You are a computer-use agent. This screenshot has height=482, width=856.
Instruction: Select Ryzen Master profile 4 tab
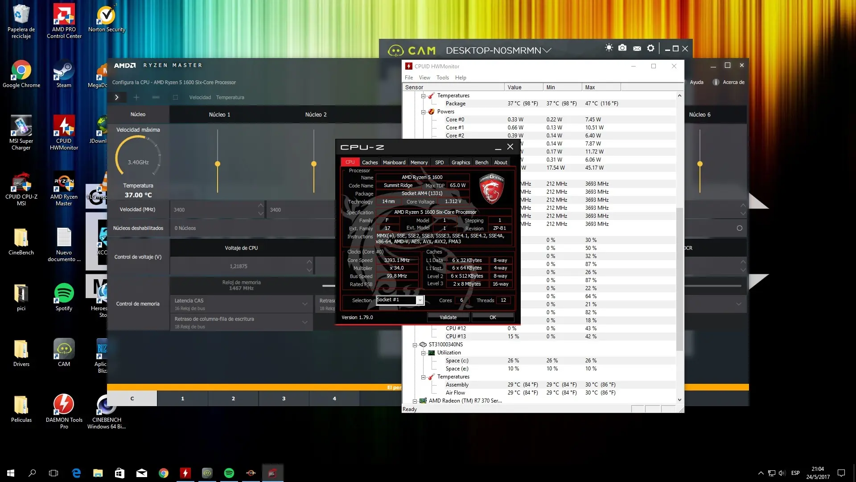click(x=334, y=399)
